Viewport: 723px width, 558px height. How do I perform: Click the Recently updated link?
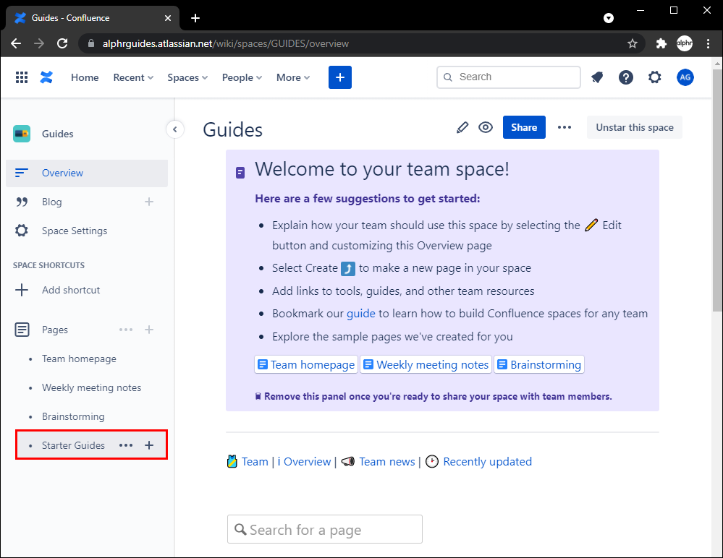[x=487, y=462]
